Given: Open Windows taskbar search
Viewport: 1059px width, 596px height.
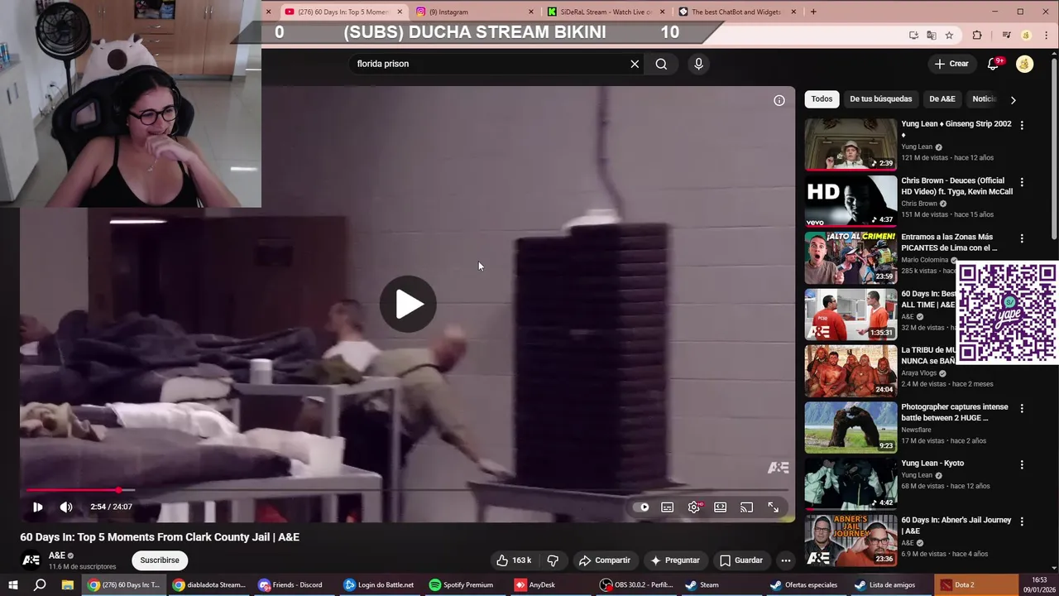Looking at the screenshot, I should pos(40,584).
